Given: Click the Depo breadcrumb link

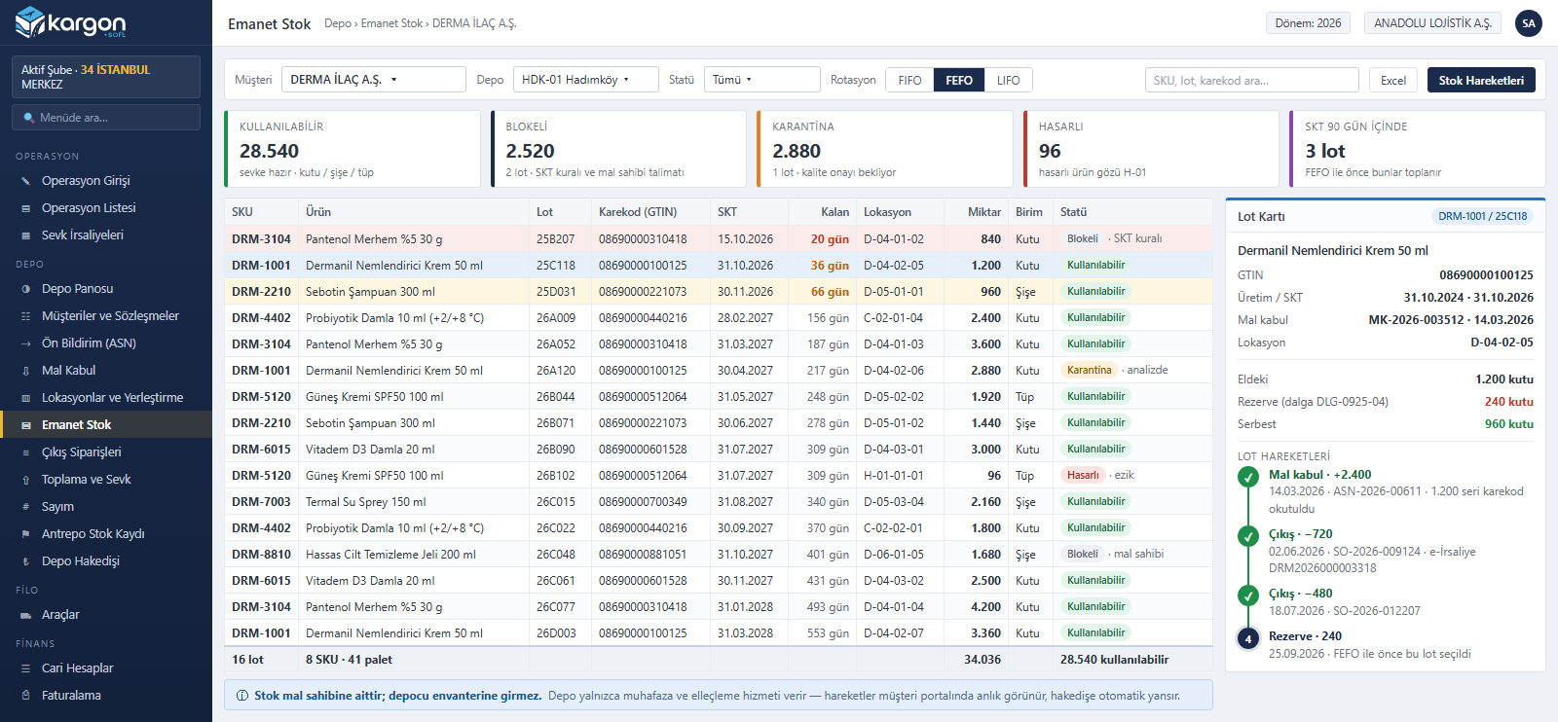Looking at the screenshot, I should [338, 23].
